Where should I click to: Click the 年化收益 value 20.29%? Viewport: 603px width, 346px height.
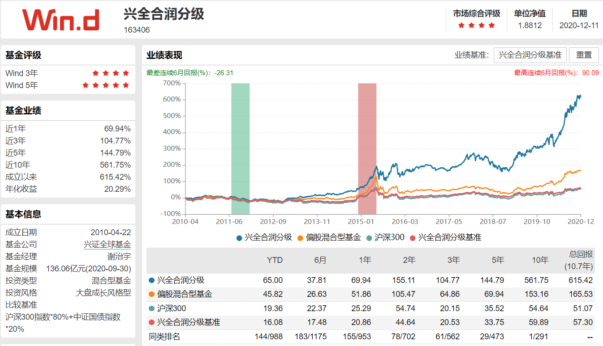point(117,189)
